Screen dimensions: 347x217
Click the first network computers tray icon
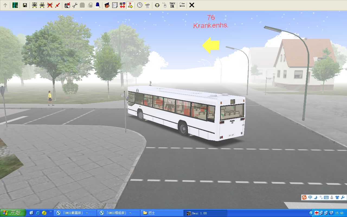[x=321, y=213]
